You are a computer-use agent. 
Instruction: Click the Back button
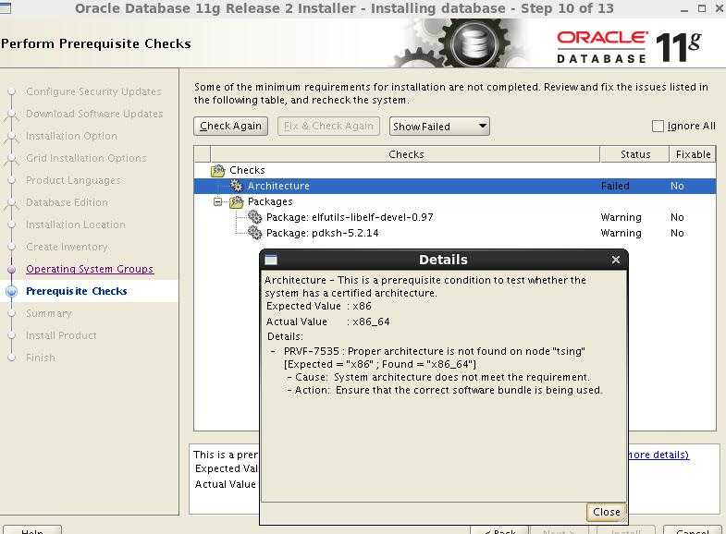(x=499, y=530)
